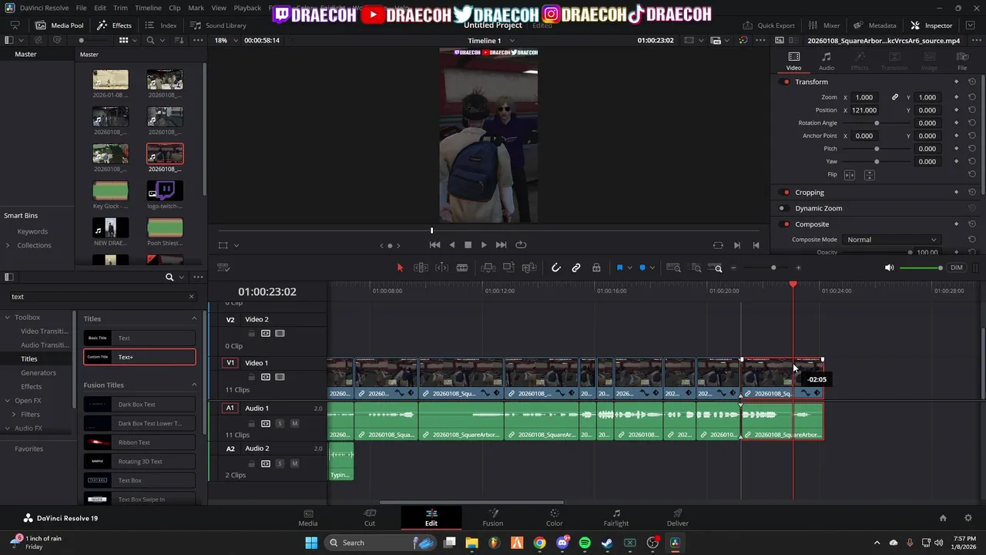Screen dimensions: 986x555
Task: Open the Inspector panel
Action: [x=931, y=25]
